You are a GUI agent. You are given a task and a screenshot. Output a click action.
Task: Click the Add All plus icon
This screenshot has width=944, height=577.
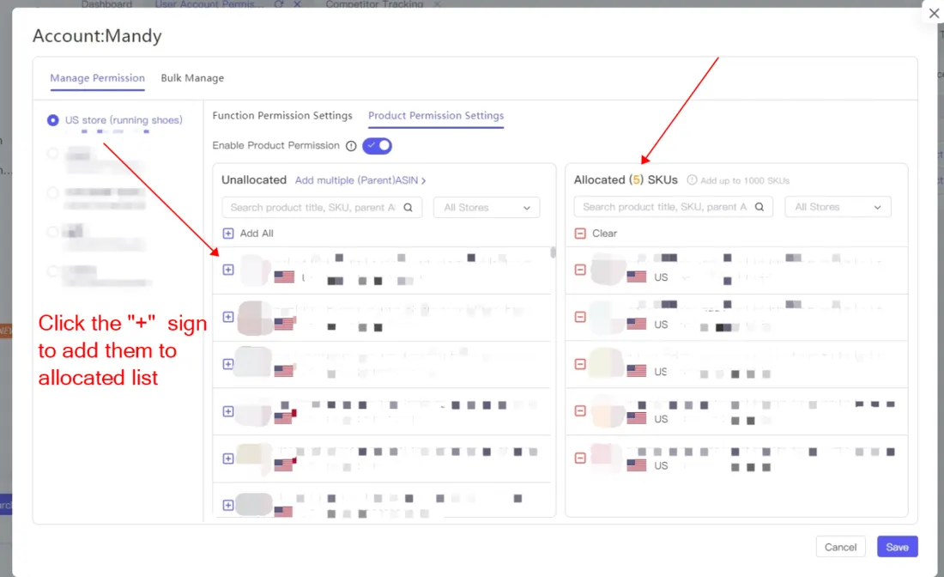pos(228,233)
